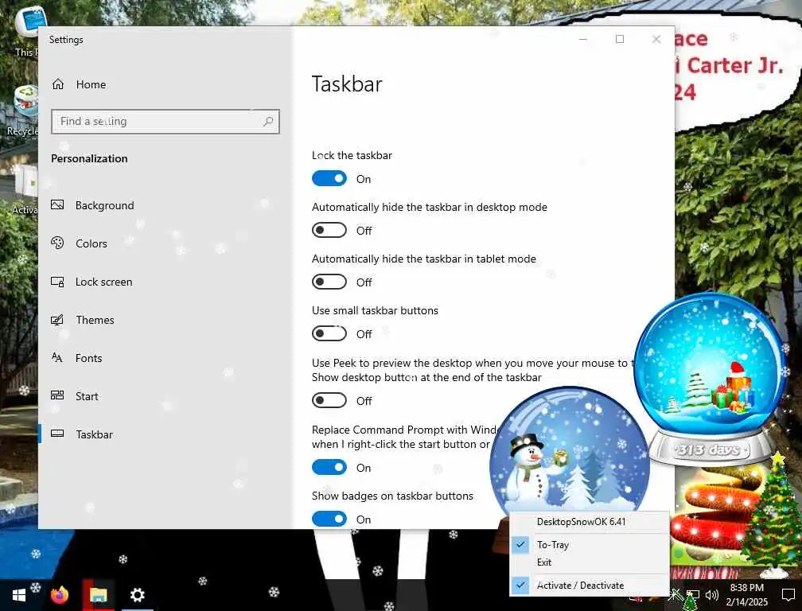Turn off Show badges on taskbar buttons

point(329,519)
